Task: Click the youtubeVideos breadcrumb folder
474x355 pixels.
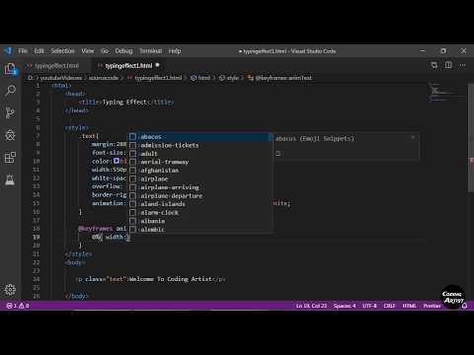Action: (x=61, y=78)
